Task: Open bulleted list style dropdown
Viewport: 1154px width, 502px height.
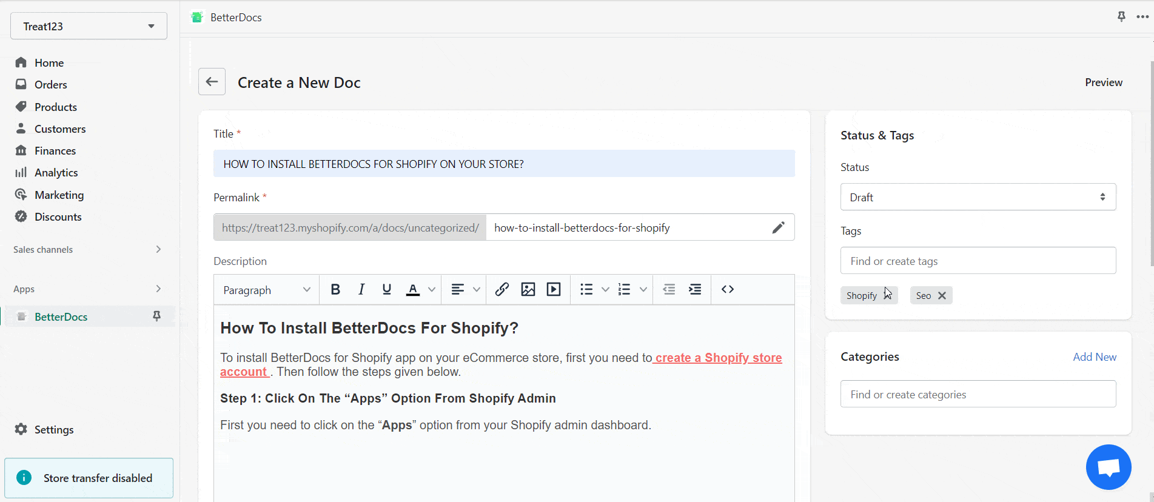Action: tap(605, 290)
